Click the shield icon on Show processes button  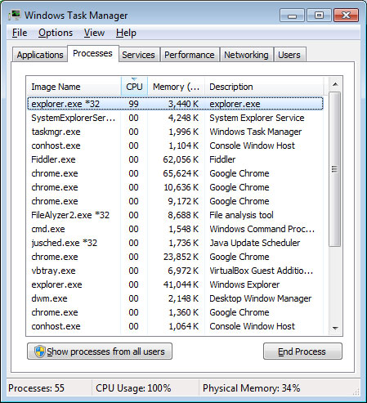pos(40,352)
